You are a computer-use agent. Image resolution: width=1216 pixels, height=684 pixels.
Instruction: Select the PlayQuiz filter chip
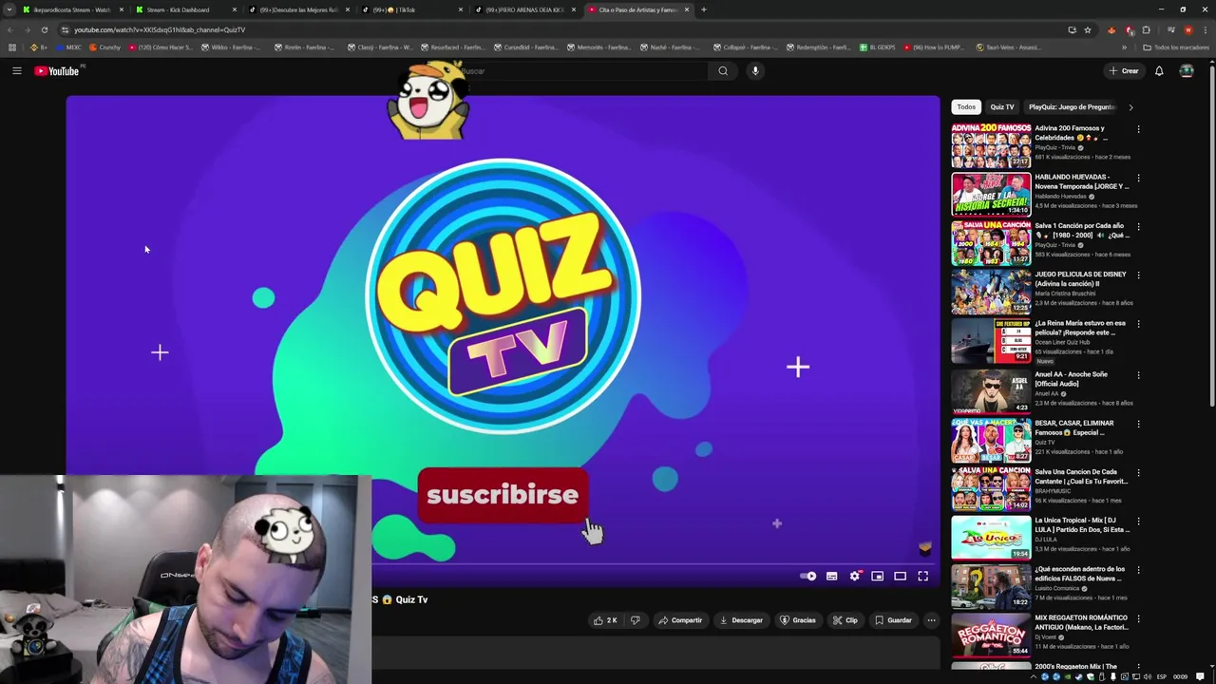coord(1072,107)
